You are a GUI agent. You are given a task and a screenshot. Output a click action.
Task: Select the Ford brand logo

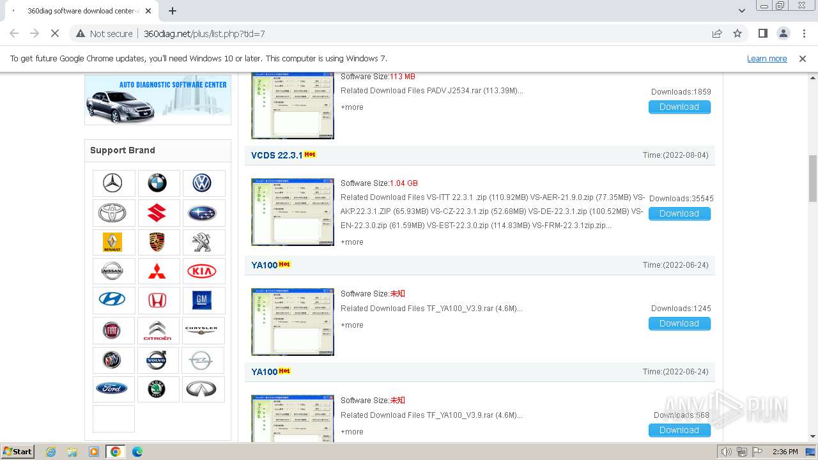coord(113,388)
